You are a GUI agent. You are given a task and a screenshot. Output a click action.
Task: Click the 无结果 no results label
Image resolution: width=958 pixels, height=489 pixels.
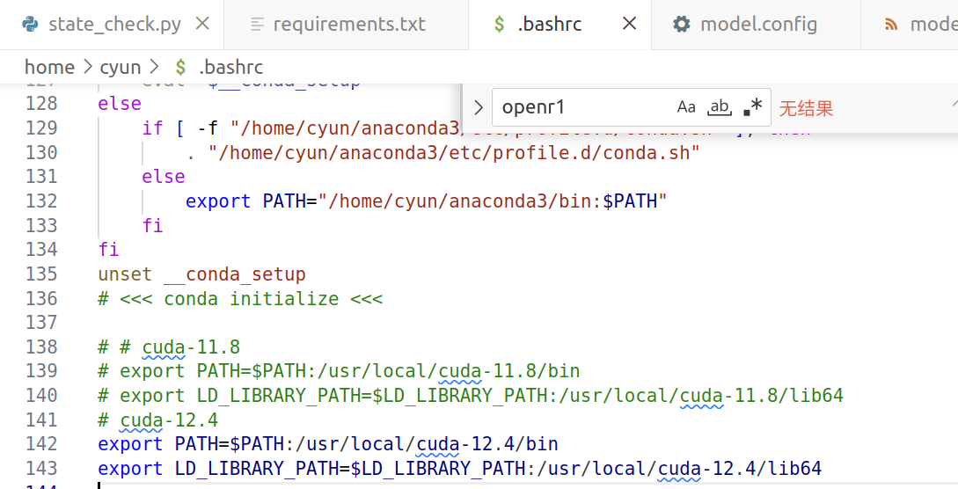click(x=806, y=109)
